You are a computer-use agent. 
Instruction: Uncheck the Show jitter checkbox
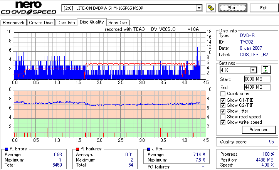(223, 111)
